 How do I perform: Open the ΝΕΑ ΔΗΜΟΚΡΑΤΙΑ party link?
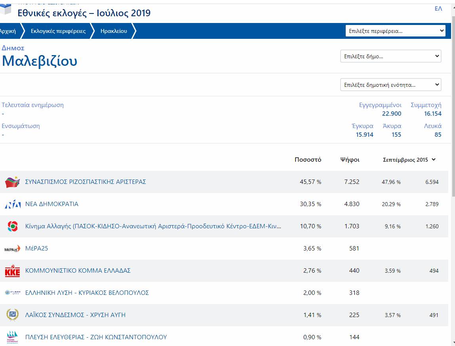click(x=52, y=204)
